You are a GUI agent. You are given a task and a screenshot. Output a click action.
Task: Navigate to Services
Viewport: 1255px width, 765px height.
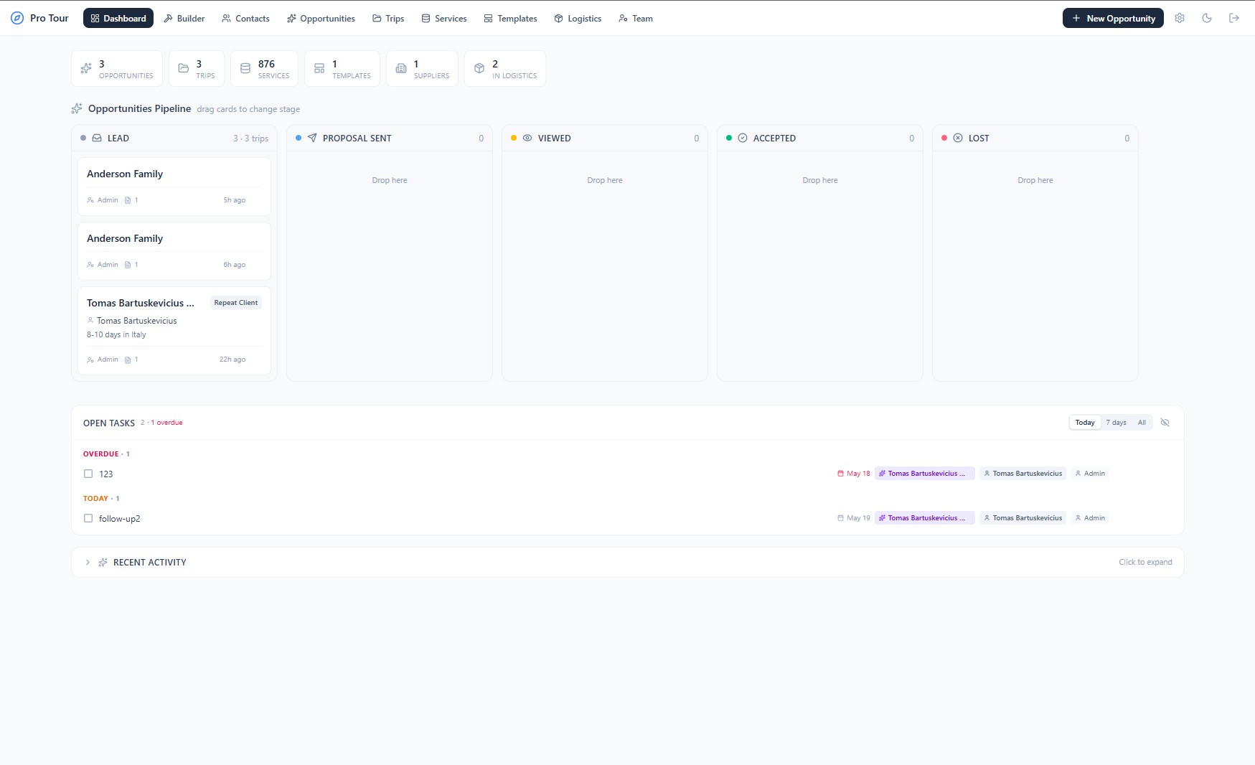tap(444, 18)
